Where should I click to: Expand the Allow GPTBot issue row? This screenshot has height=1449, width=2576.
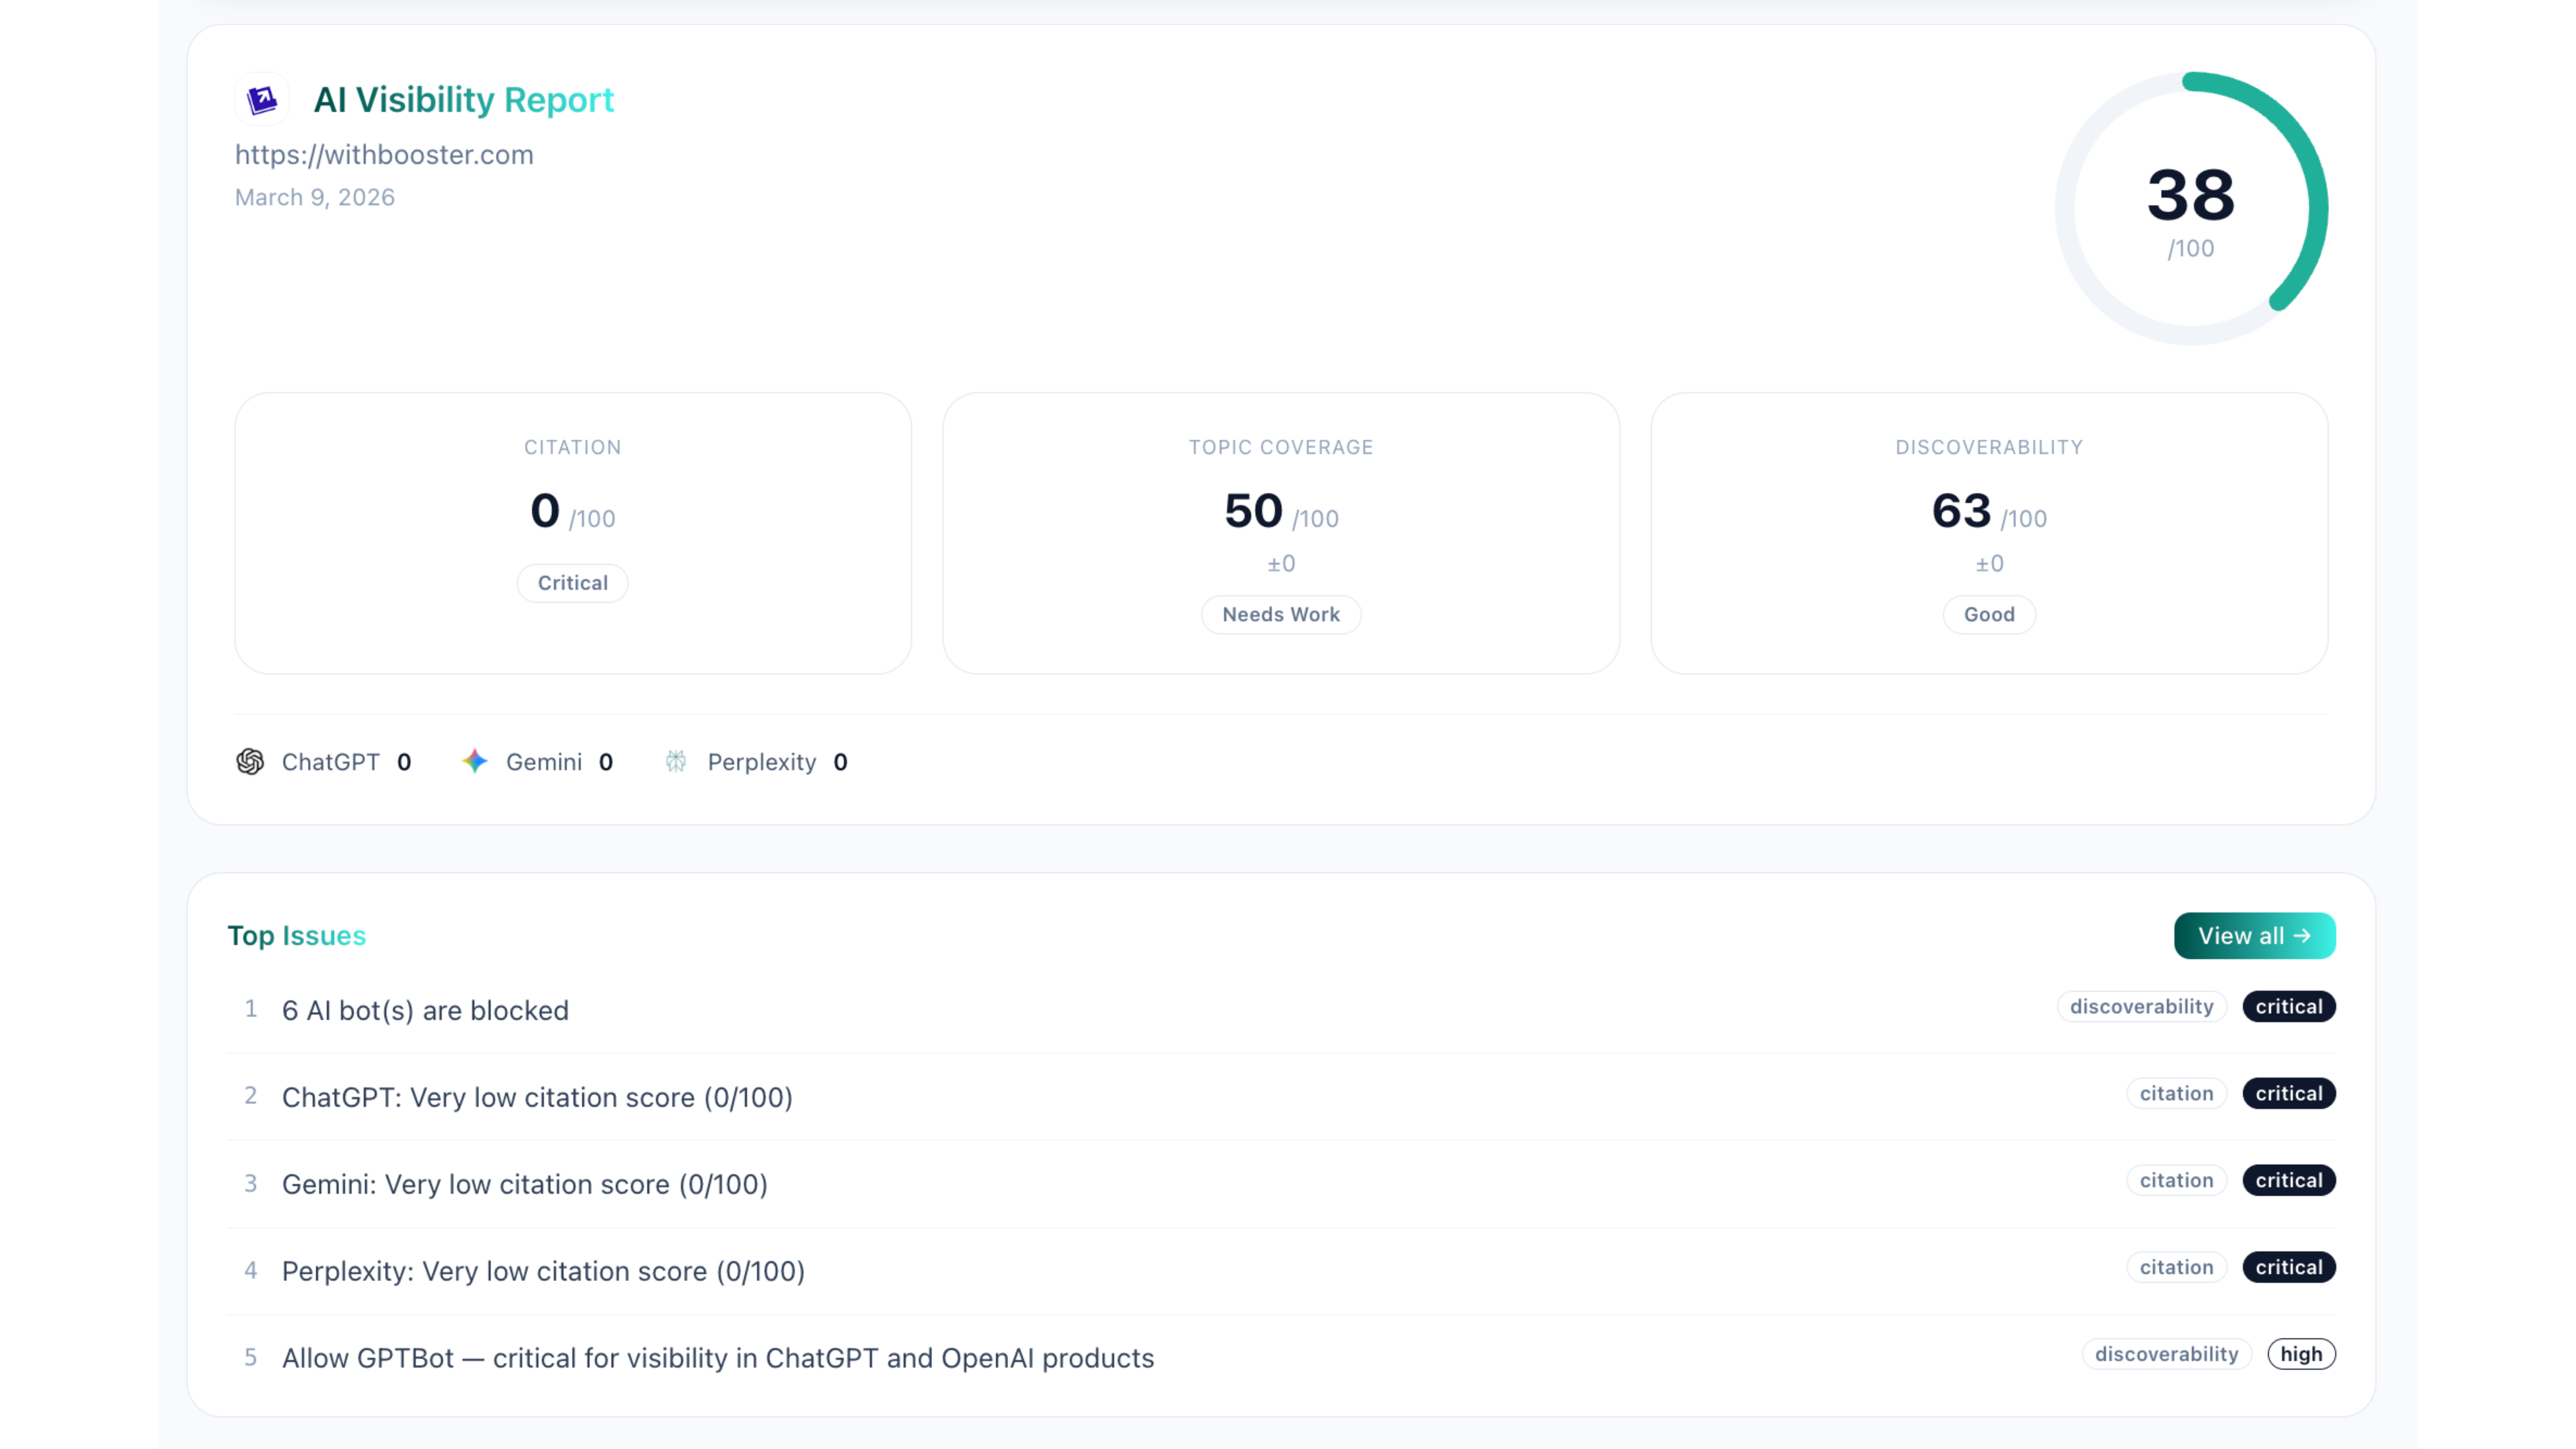718,1358
